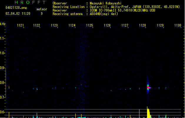
Task: Click the 1127 time axis label
Action: click(125, 25)
